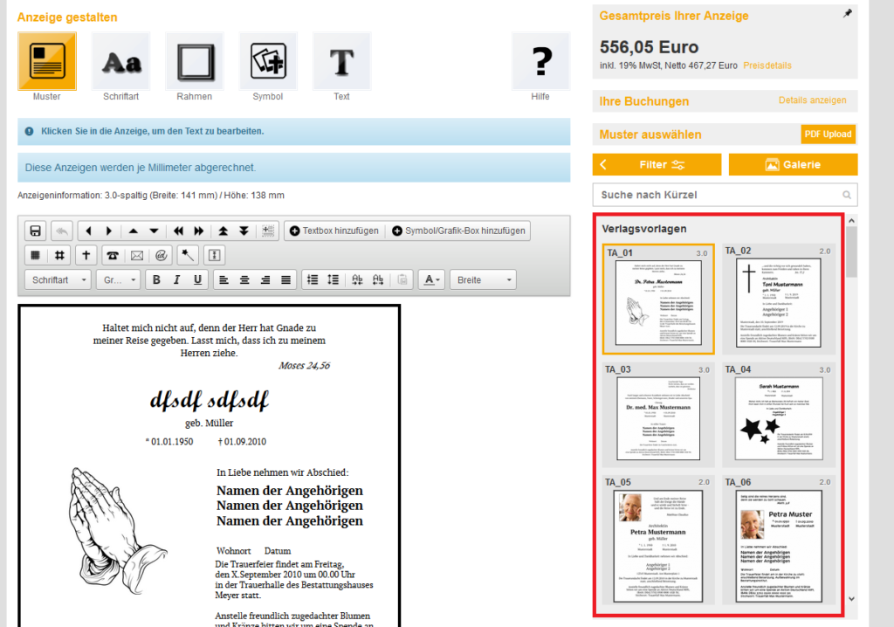Screen dimensions: 894x627
Task: Move element far left with double arrow
Action: pyautogui.click(x=178, y=231)
